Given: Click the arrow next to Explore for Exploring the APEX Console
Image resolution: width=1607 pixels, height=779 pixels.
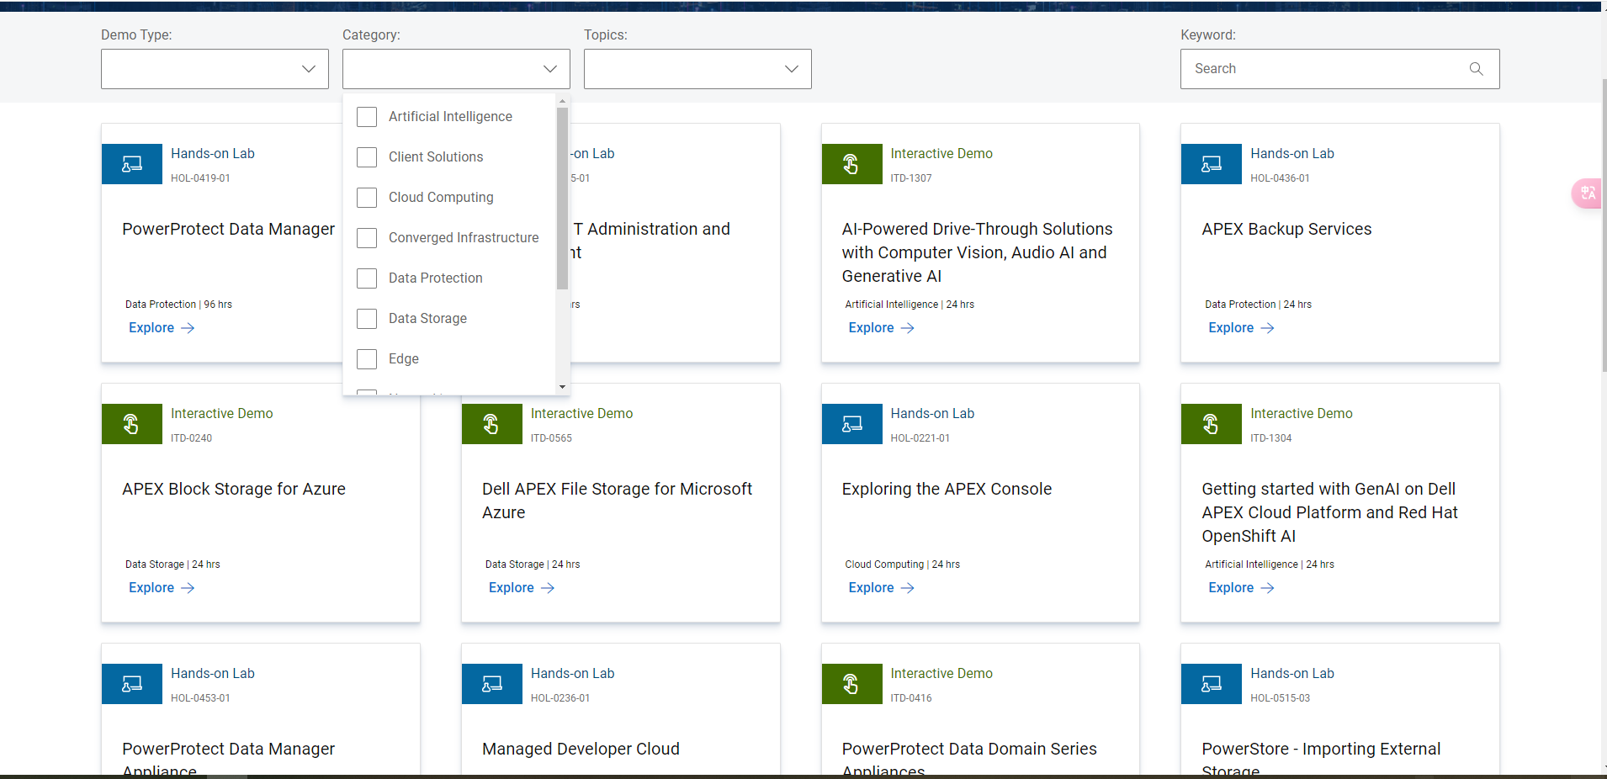Looking at the screenshot, I should click(x=907, y=588).
